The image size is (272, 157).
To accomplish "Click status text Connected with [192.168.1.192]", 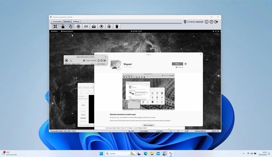I will 63,131.
